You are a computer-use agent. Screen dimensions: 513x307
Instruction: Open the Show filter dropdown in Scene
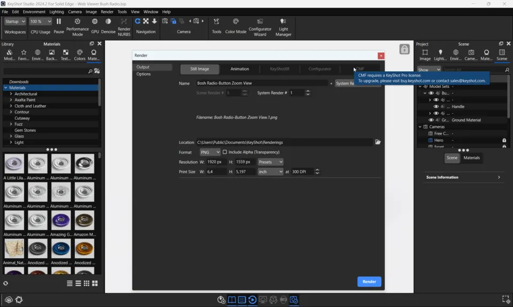[x=429, y=70]
